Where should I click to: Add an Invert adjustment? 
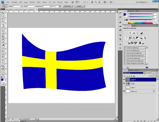(x=129, y=43)
